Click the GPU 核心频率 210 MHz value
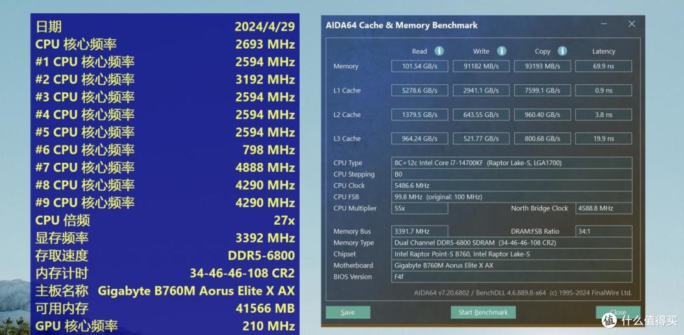The image size is (684, 335). [269, 326]
